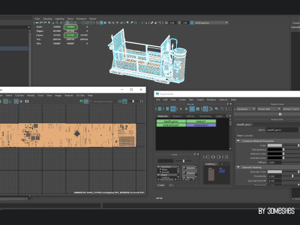This screenshot has width=300, height=225.
Task: Select the particleCloud1 material in Hypershade
Action: pos(171,125)
